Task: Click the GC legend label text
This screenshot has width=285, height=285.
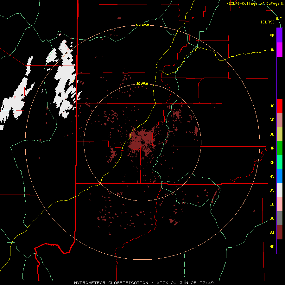Action: point(272,218)
